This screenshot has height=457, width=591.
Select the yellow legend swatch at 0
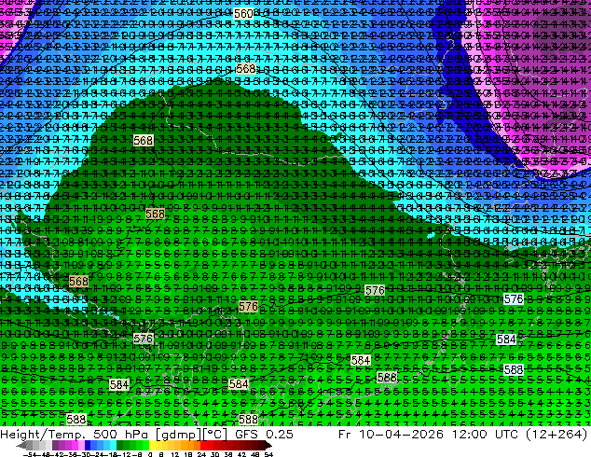pyautogui.click(x=153, y=445)
